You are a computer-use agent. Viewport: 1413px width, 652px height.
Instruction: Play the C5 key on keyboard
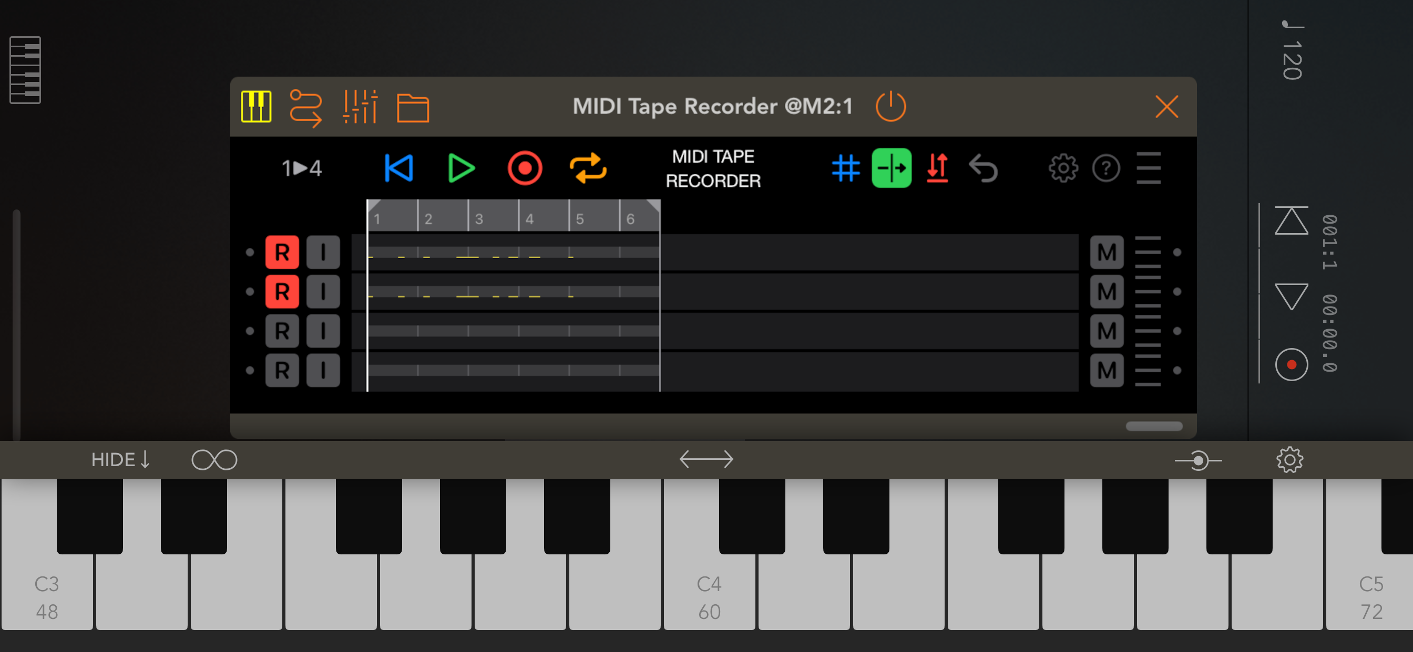point(1370,592)
